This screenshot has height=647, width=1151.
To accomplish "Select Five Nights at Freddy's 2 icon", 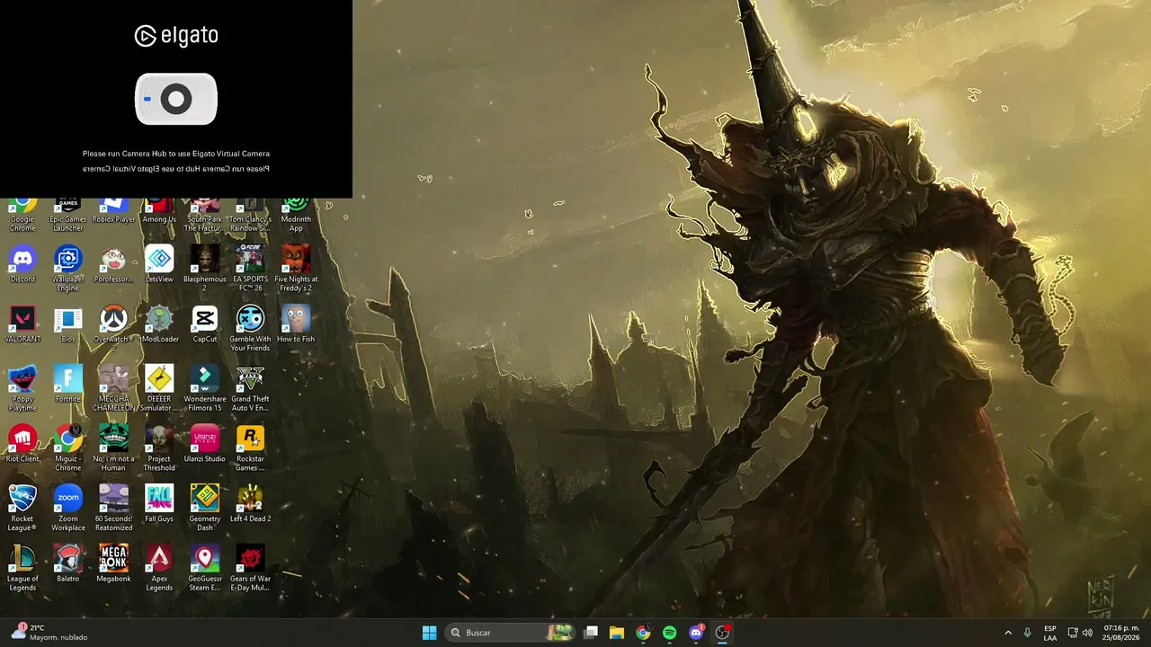I will [296, 268].
